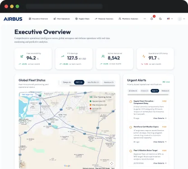Open the Fleet Availability 94.2 card
Screen dimensions: 188x169
coord(33,59)
